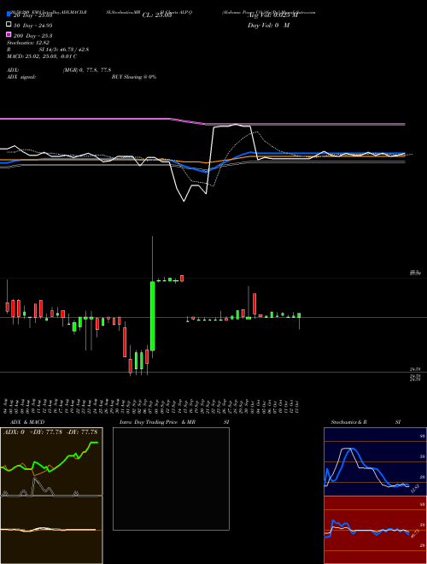Click the 'Day Vol: 0 M' label
The width and height of the screenshot is (427, 564).
268,26
